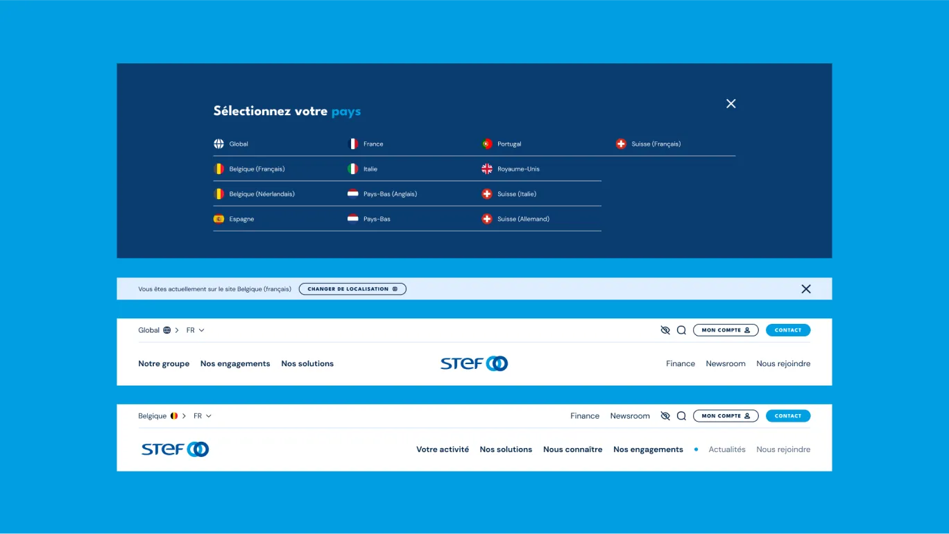The width and height of the screenshot is (949, 534).
Task: Pick the Suisse (Allemand) flag icon
Action: click(487, 219)
